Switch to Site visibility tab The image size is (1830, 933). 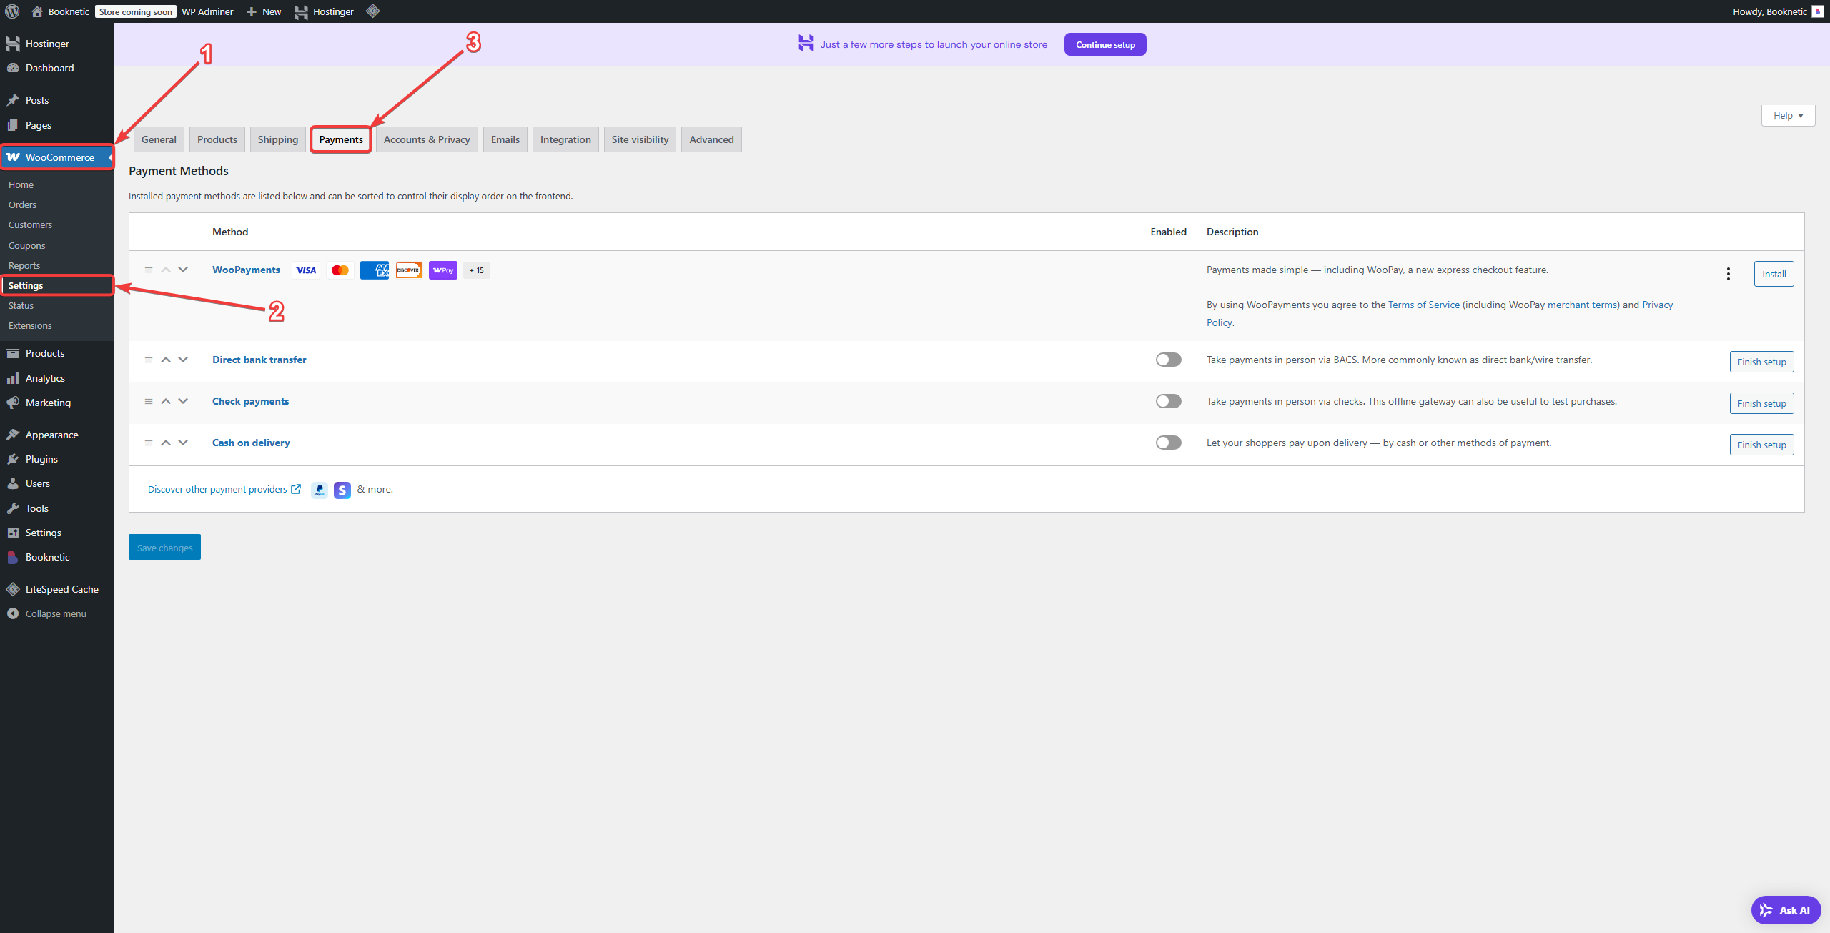pyautogui.click(x=640, y=139)
